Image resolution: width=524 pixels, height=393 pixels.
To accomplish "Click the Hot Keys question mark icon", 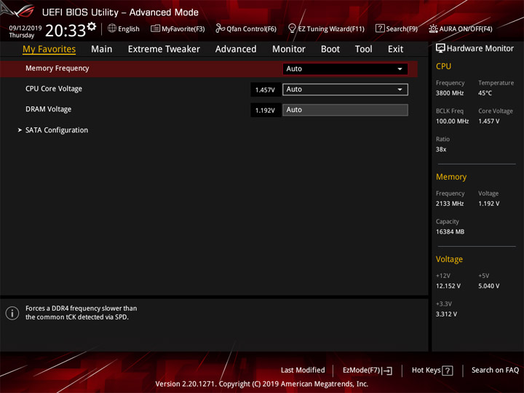I will pos(447,370).
